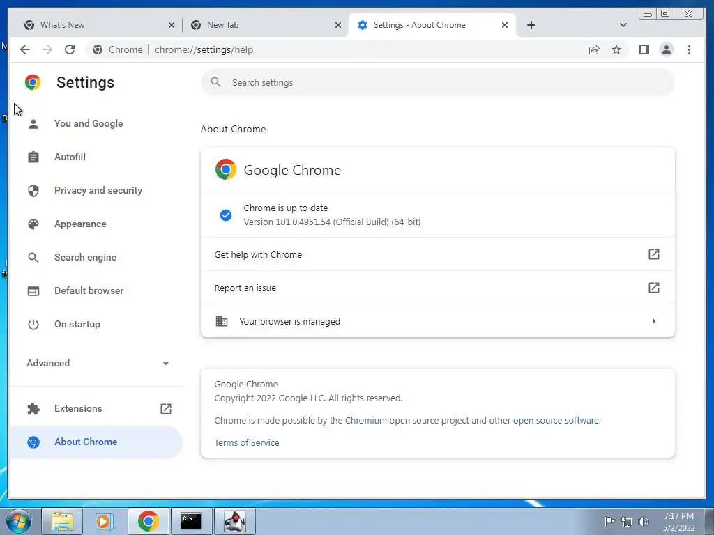Click the Chrome icon beside About Chrome
Screen dimensions: 714x535
tap(33, 442)
